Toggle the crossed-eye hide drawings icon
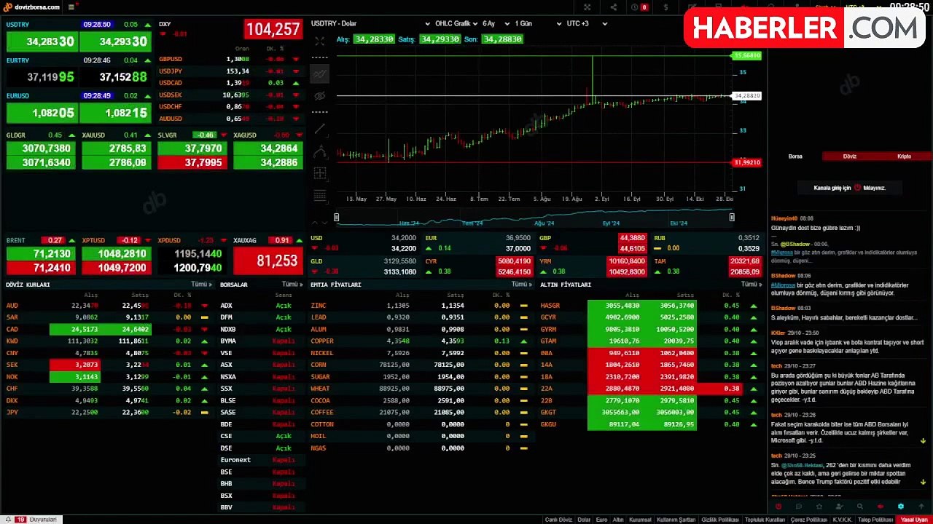This screenshot has height=524, width=933. coord(319,95)
